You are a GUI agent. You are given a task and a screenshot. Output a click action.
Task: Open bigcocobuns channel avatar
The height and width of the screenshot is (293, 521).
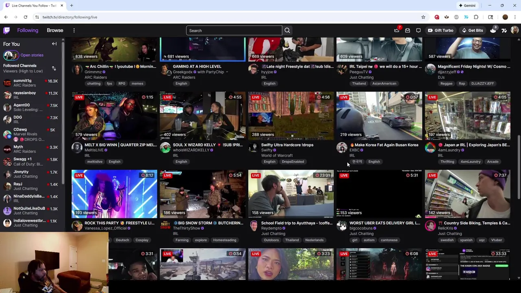pos(342,225)
